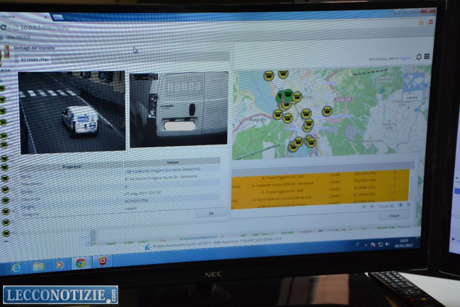Viewport: 460px width, 307px height.
Task: Open the apps grid menu icon
Action: pos(427,56)
